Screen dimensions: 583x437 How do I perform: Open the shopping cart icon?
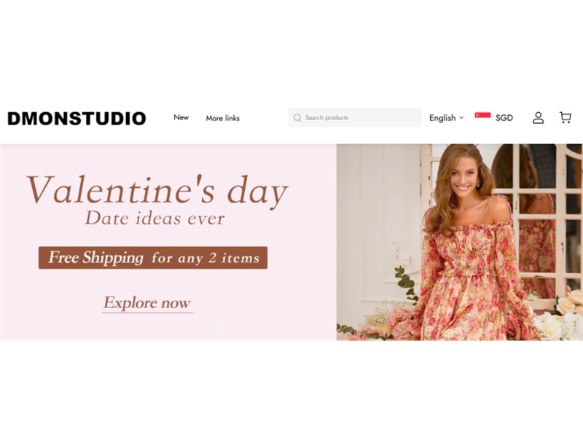[x=566, y=117]
